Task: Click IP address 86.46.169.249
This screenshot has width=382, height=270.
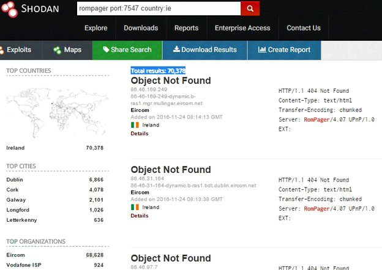Action: tap(149, 89)
